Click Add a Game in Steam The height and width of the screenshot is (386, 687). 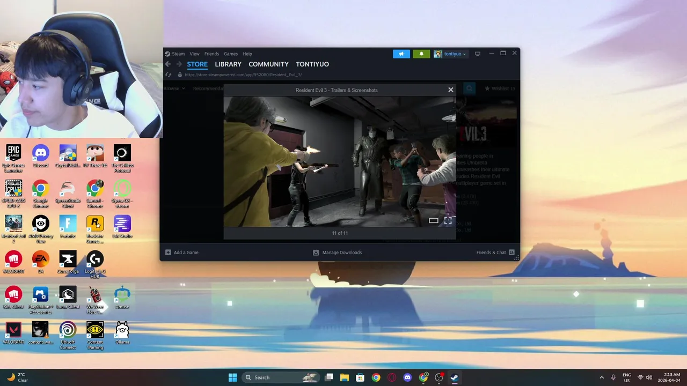(x=182, y=253)
